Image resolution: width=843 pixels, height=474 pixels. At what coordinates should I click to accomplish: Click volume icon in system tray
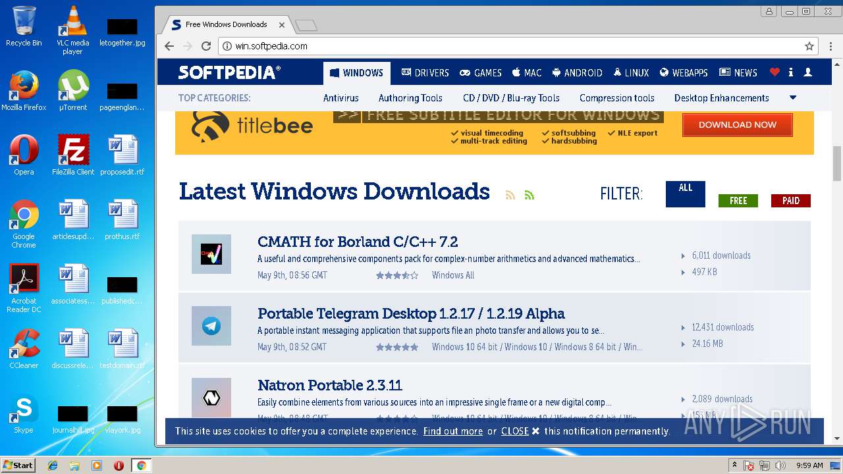pos(780,465)
